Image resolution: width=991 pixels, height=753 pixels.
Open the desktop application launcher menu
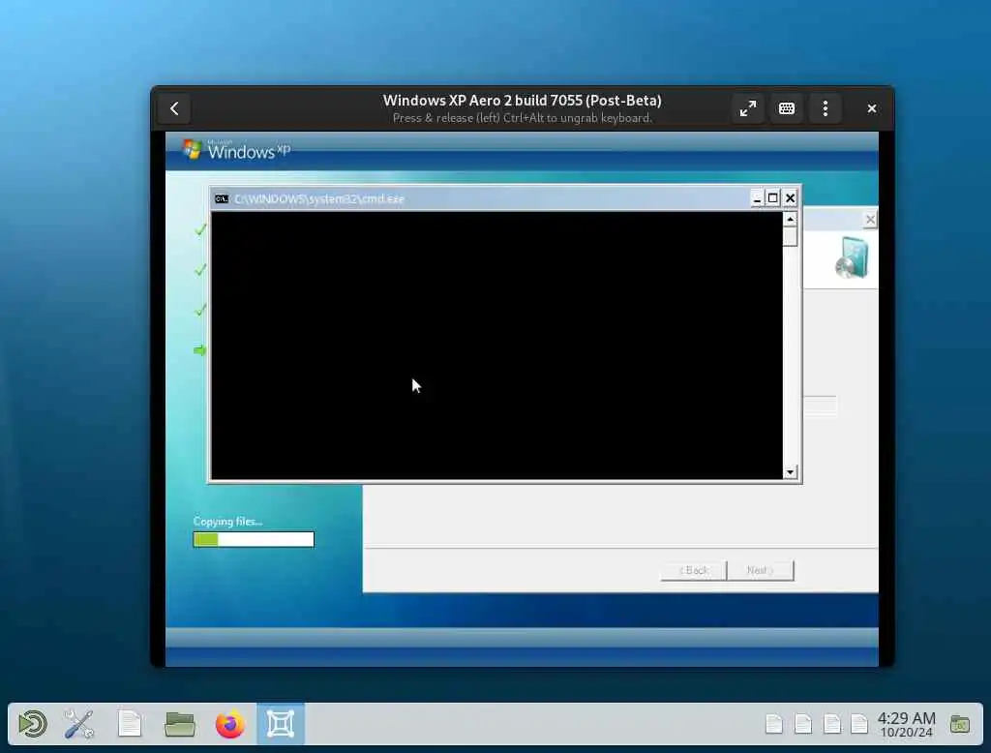click(x=33, y=724)
